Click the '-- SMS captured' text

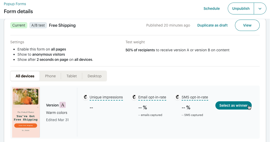click(192, 115)
